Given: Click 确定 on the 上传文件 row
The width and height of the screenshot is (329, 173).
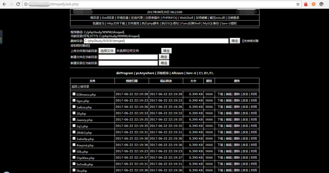Looking at the screenshot, I should (166, 51).
